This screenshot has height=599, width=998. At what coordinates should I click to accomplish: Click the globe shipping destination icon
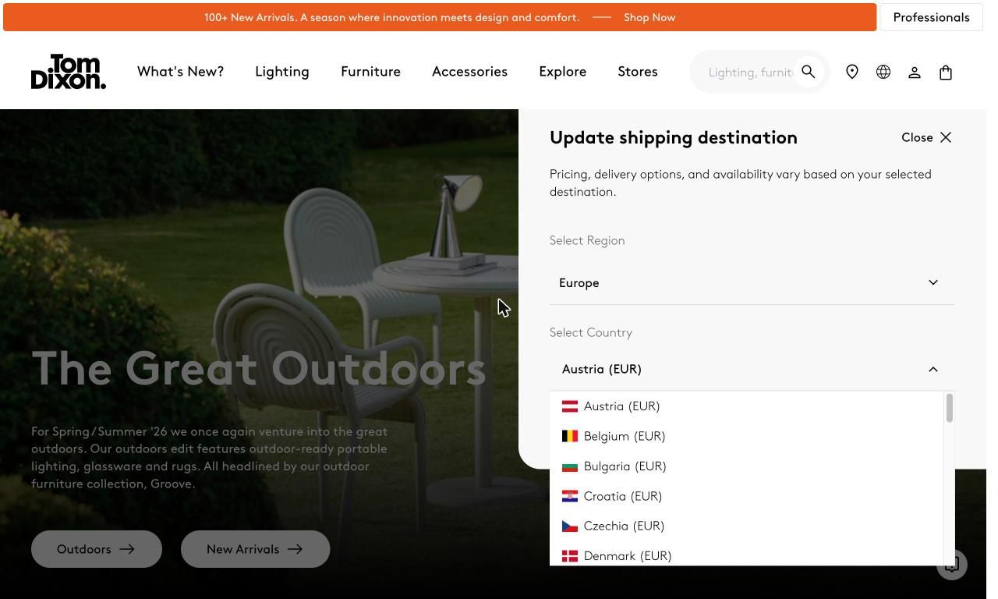tap(883, 72)
